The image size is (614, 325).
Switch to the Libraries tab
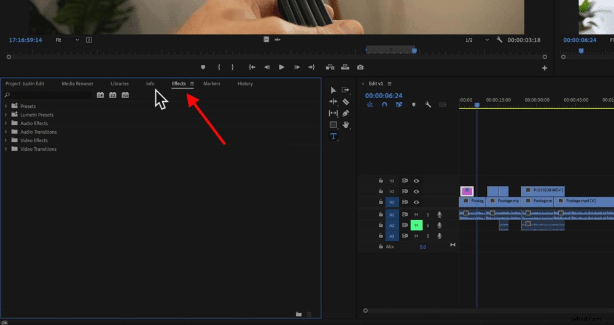click(120, 83)
